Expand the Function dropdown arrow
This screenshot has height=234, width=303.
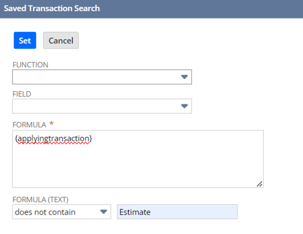(184, 77)
